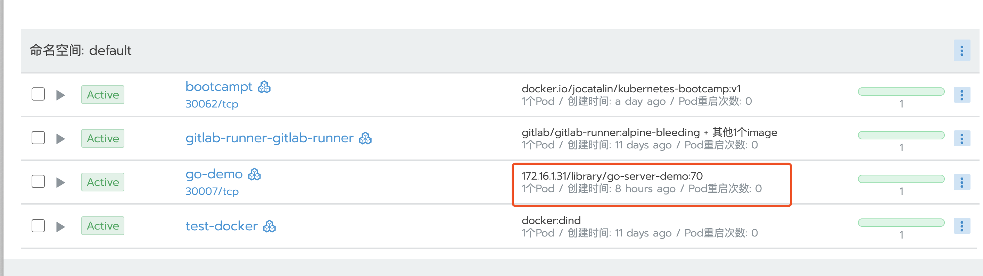Viewport: 983px width, 276px height.
Task: Click the 30062/tcp endpoint link
Action: click(x=212, y=104)
